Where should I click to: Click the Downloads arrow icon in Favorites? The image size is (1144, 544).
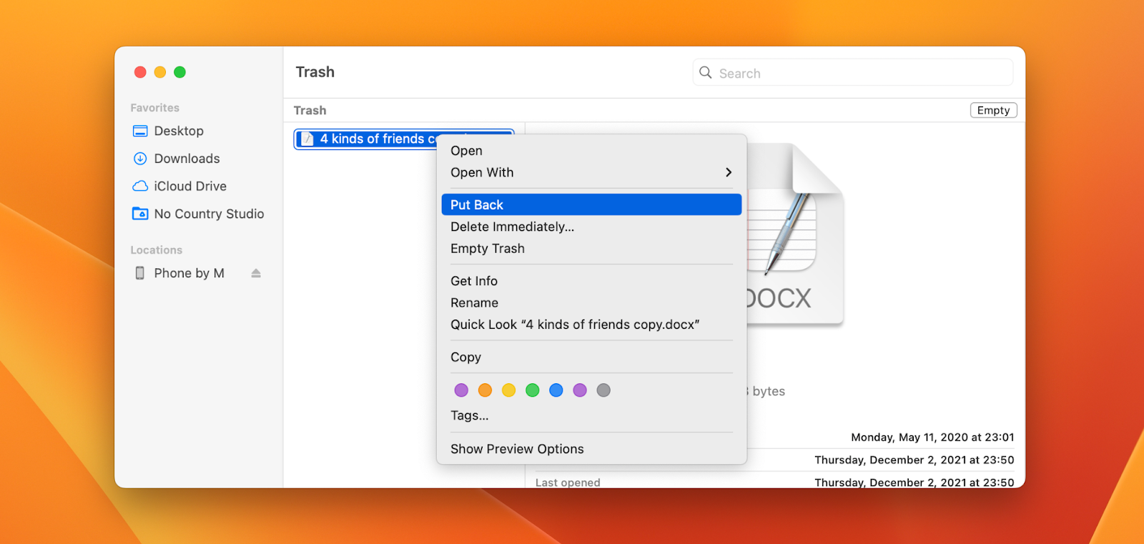tap(140, 159)
